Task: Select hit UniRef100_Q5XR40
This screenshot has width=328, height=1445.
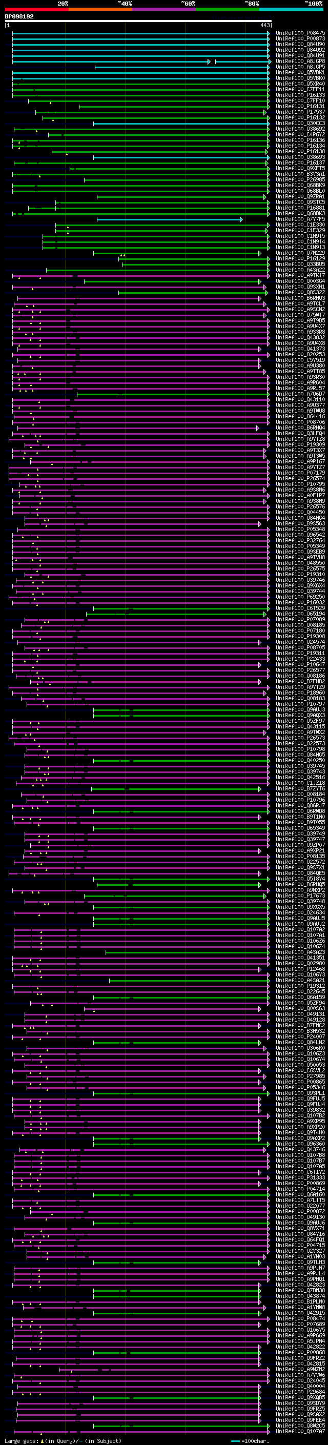Action: pos(300,84)
